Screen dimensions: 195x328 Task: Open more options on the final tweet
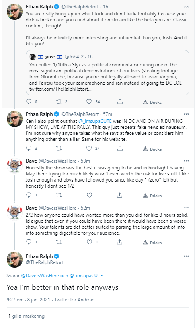[186, 256]
